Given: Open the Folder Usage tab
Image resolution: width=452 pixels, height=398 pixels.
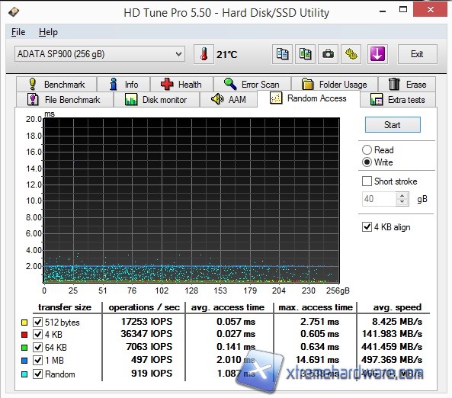Looking at the screenshot, I should pyautogui.click(x=335, y=84).
